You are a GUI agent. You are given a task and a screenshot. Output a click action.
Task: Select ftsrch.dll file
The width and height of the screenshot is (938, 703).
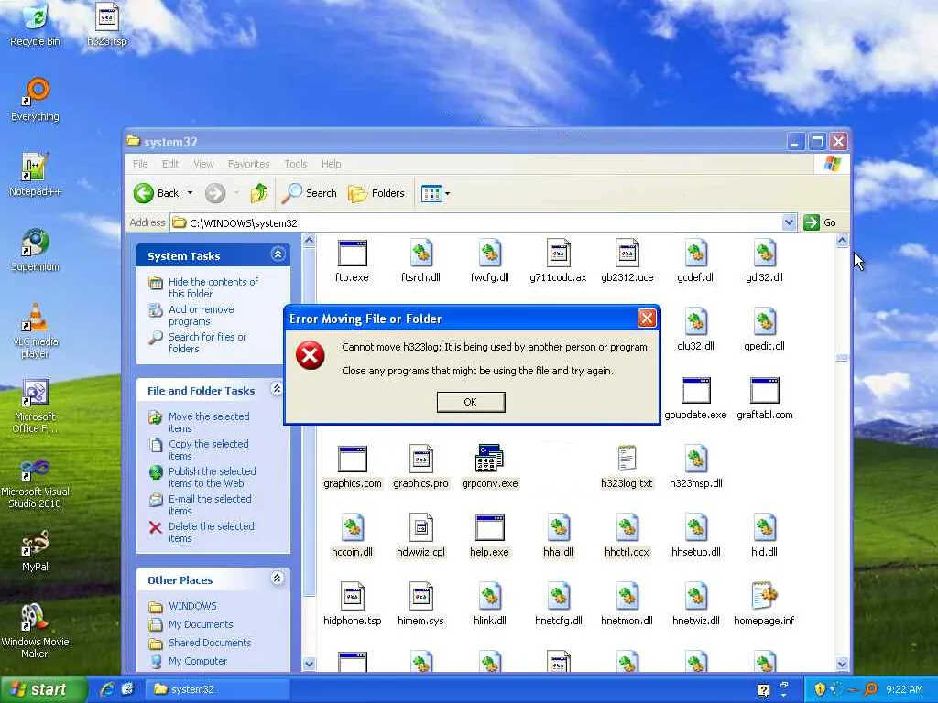coord(421,261)
